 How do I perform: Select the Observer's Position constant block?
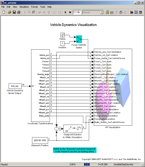coord(40,140)
